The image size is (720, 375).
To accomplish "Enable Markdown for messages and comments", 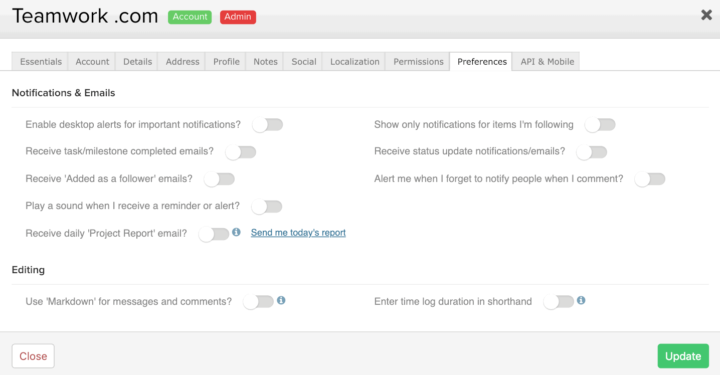I will [258, 301].
